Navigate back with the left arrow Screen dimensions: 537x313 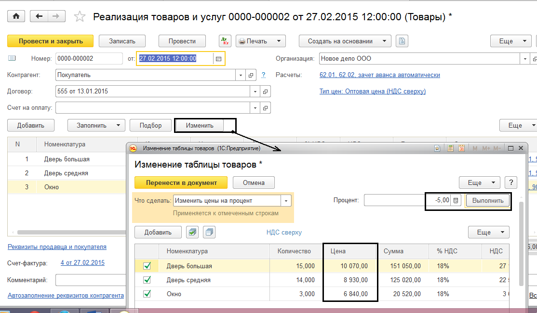[x=39, y=16]
